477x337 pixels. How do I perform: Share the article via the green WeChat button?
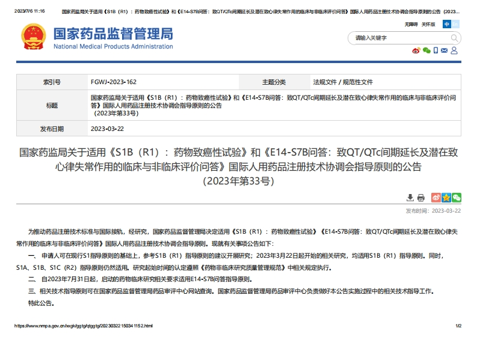point(457,198)
